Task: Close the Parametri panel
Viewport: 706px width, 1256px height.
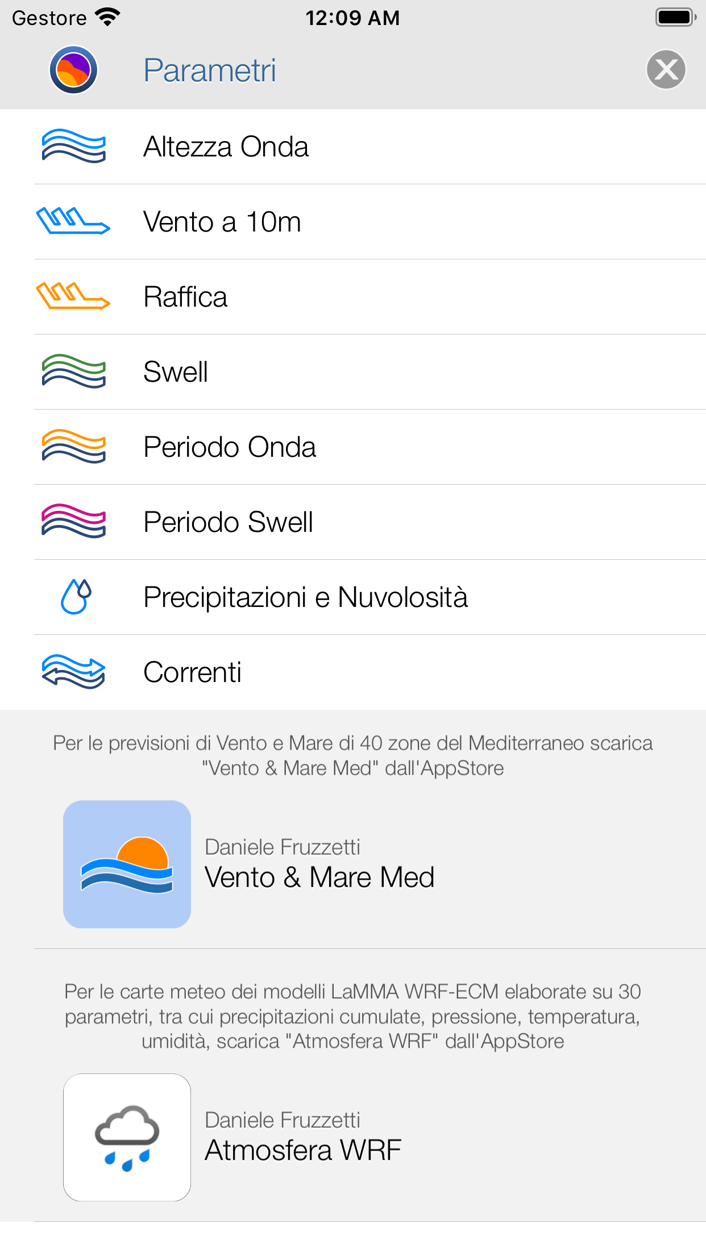Action: pos(666,70)
